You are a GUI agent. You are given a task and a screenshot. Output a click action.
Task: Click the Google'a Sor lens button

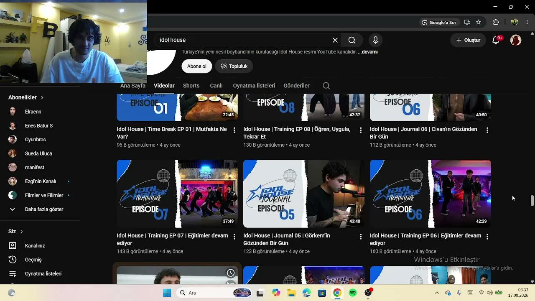(439, 22)
